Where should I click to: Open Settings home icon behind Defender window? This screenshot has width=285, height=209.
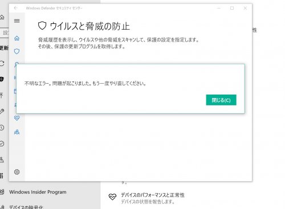point(2,17)
